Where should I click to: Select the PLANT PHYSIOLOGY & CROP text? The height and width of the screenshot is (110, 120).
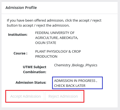[58, 52]
